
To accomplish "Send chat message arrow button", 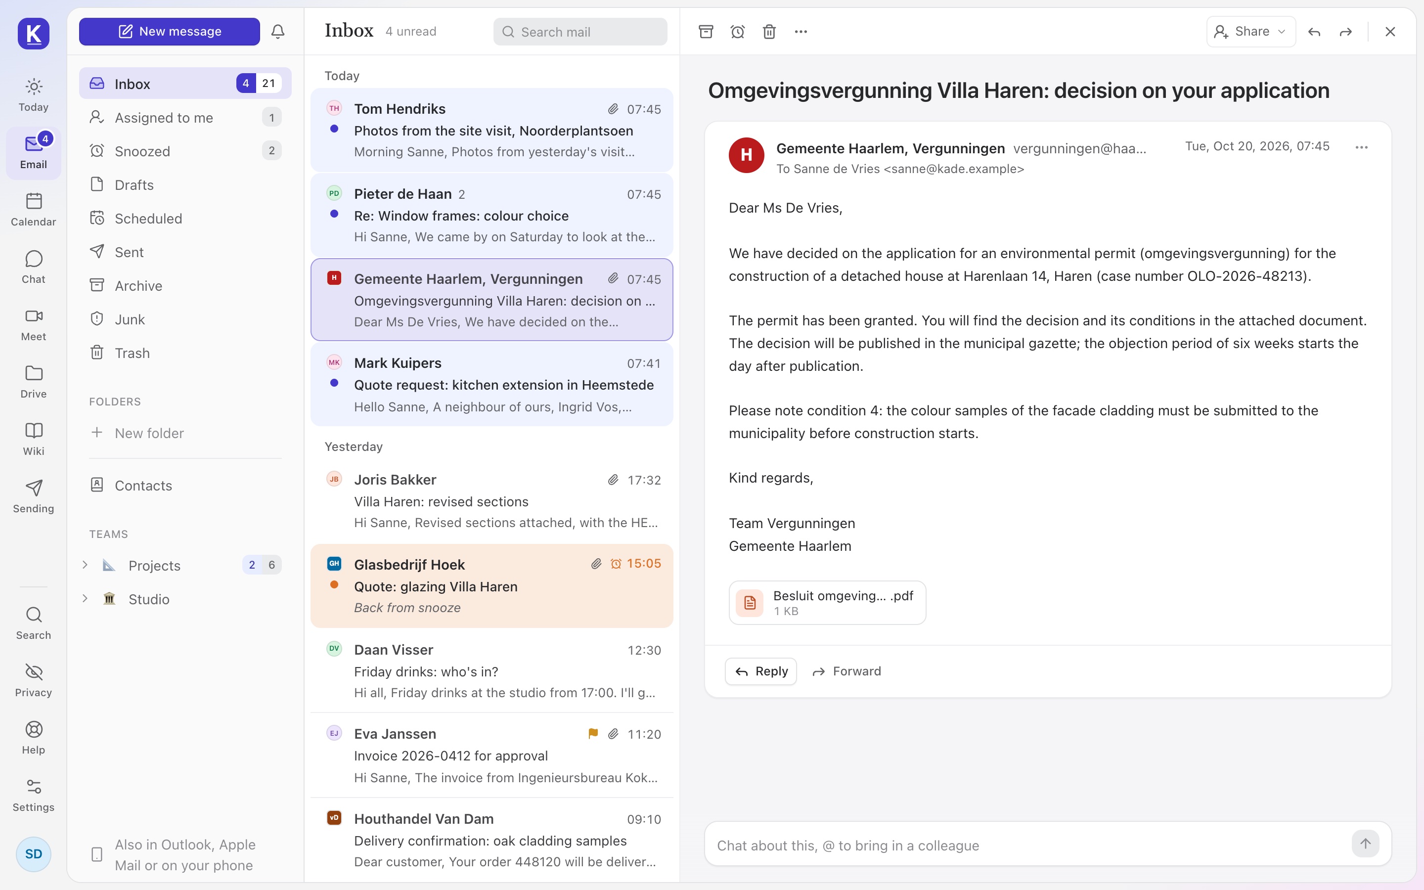I will click(1366, 844).
